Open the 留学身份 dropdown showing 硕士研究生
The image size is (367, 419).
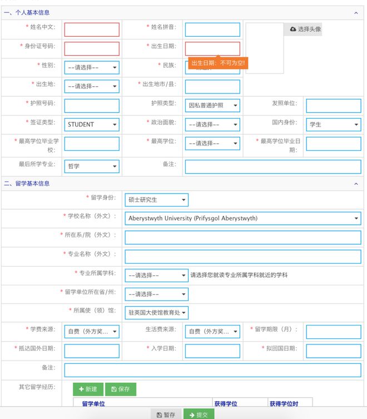(156, 200)
